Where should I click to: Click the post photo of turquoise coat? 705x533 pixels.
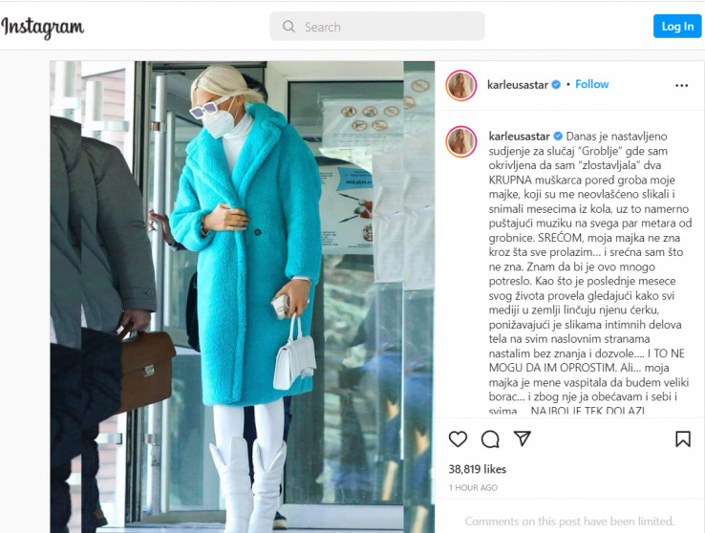243,297
